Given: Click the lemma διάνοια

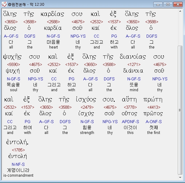Looking at the screenshot, I should point(133,71).
